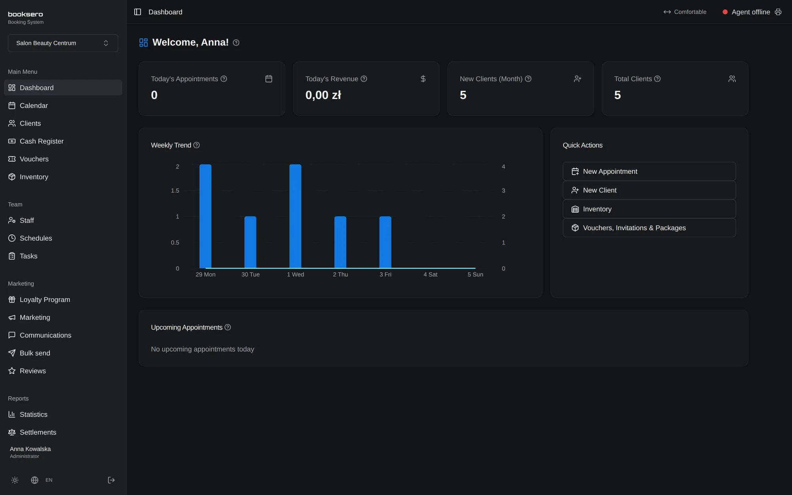Viewport: 792px width, 495px height.
Task: Click the 2 Thu bar in chart
Action: 340,242
